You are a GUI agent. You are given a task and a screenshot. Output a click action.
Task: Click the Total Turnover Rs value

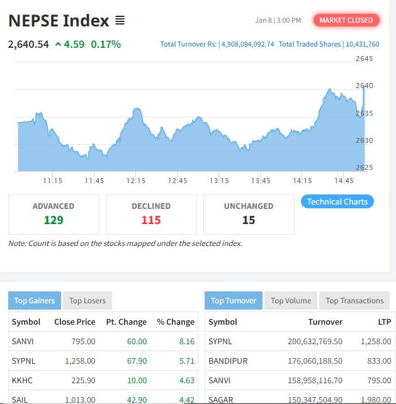point(246,44)
